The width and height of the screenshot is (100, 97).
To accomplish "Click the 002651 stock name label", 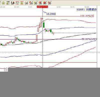I will 86,10.
